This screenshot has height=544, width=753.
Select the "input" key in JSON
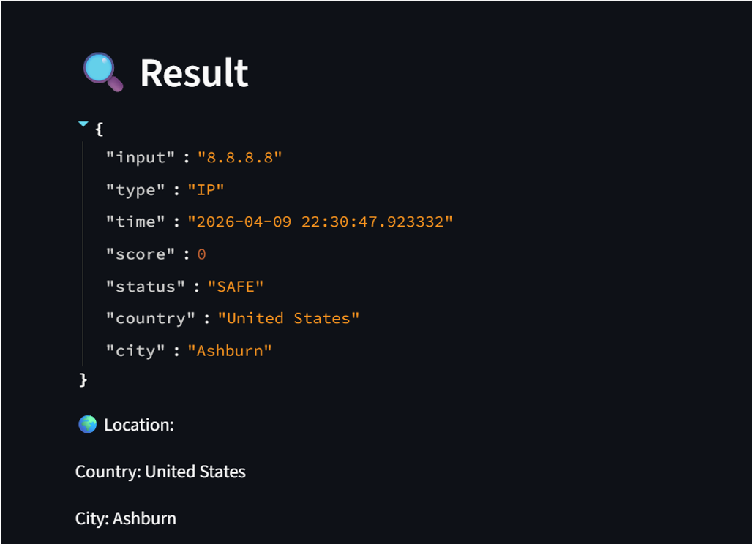141,157
